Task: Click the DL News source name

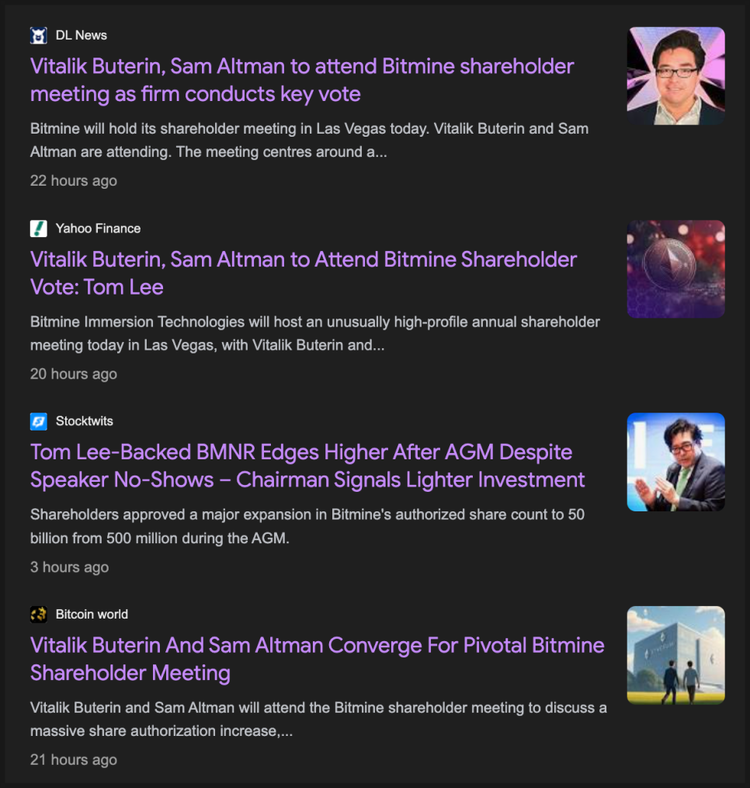Action: tap(82, 35)
